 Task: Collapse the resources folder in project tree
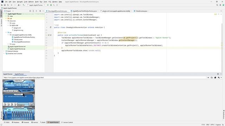pyautogui.click(x=6, y=21)
